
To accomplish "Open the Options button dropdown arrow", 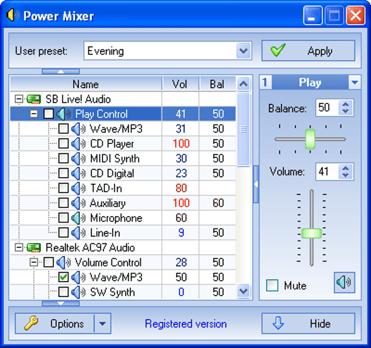I will click(103, 324).
